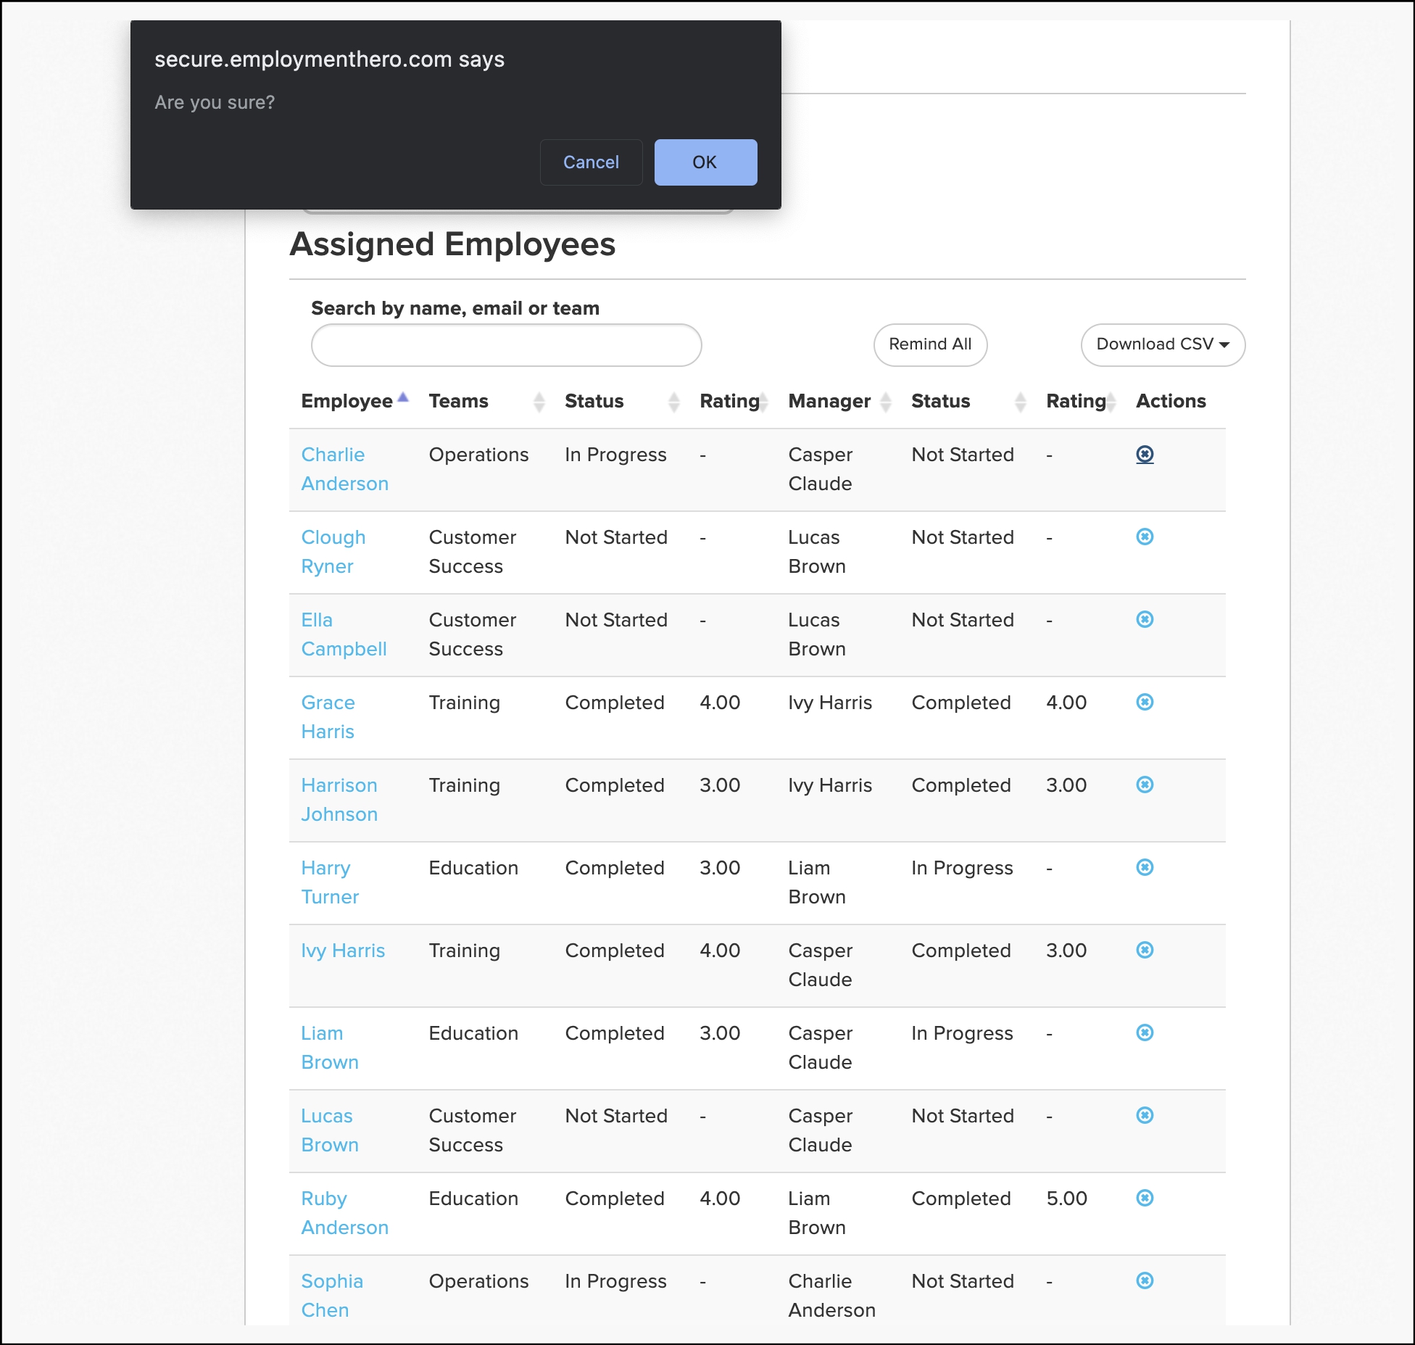Click the remove icon in Ivy Harris row

point(1145,950)
